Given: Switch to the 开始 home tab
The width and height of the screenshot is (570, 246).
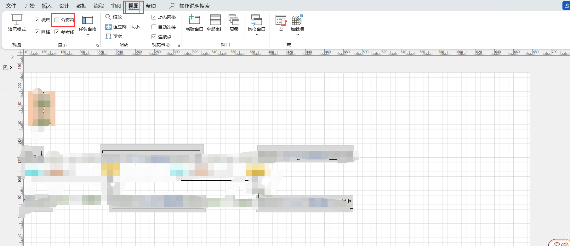Looking at the screenshot, I should coord(30,6).
